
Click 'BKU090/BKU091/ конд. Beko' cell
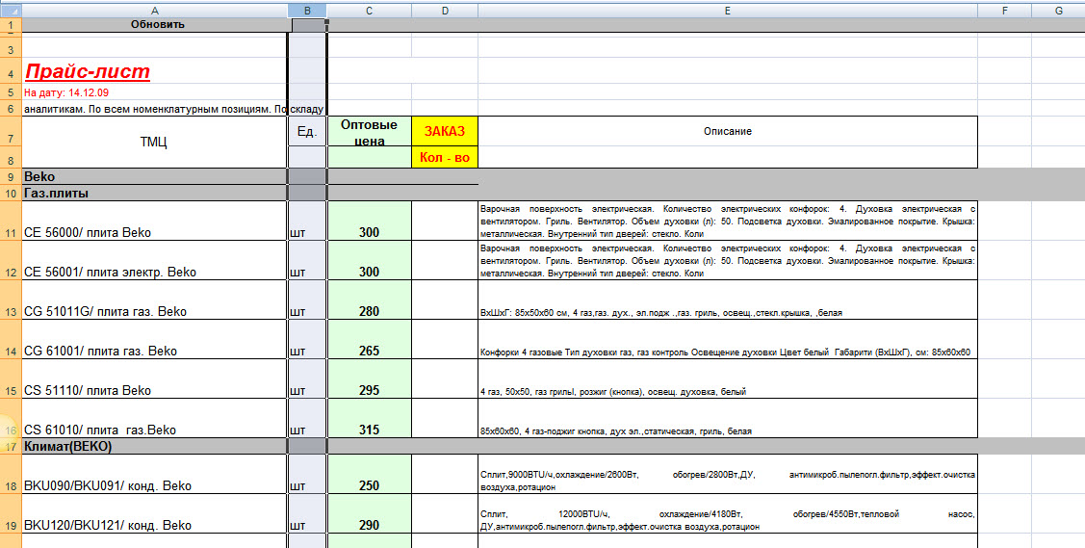(x=154, y=474)
